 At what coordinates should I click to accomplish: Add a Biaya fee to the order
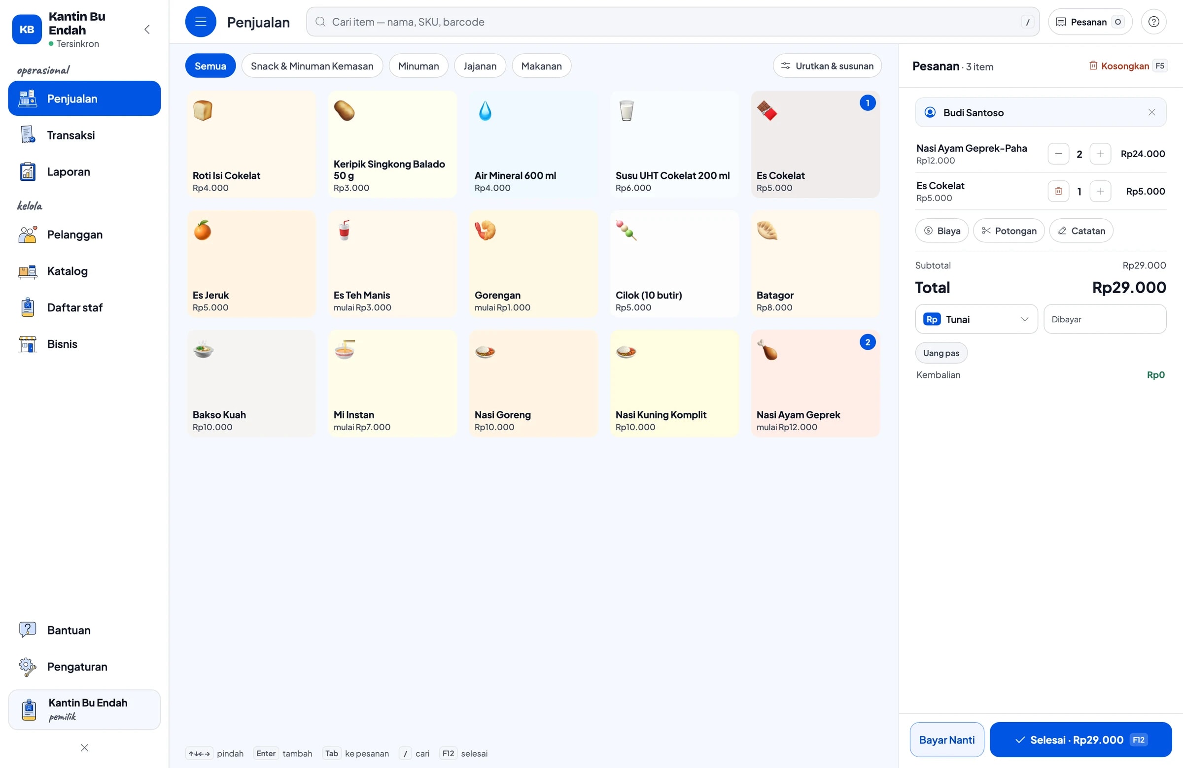pyautogui.click(x=941, y=231)
